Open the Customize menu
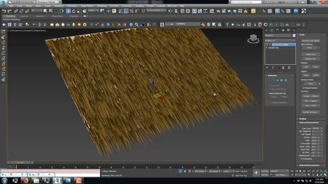The image size is (328, 184). 127,6
